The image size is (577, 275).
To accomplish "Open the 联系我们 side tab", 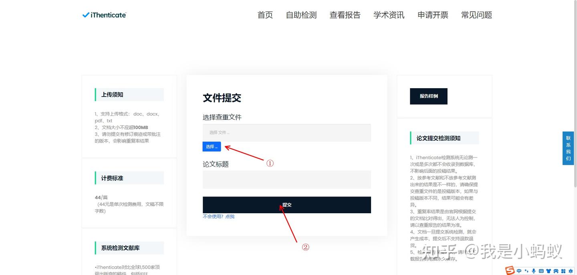I will (568, 148).
